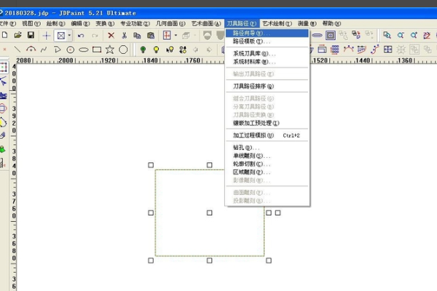
Task: Open a file with the folder icon
Action: pos(17,35)
